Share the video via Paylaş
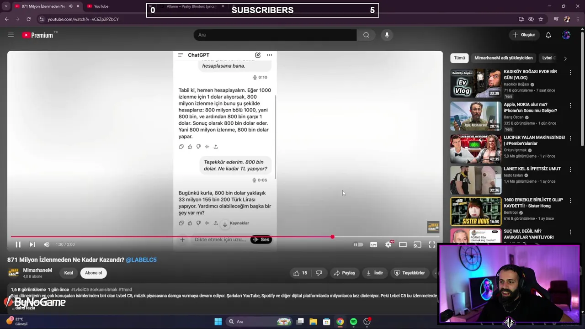Image resolution: width=585 pixels, height=329 pixels. 344,273
